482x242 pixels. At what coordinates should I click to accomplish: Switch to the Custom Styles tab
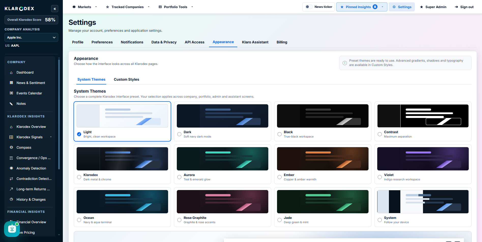(126, 79)
